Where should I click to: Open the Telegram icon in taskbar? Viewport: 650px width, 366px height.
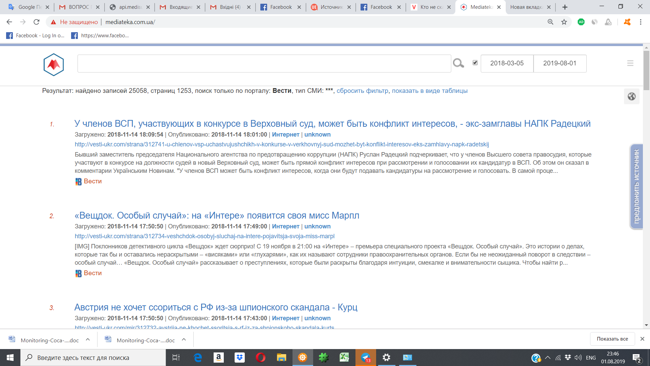coord(366,358)
